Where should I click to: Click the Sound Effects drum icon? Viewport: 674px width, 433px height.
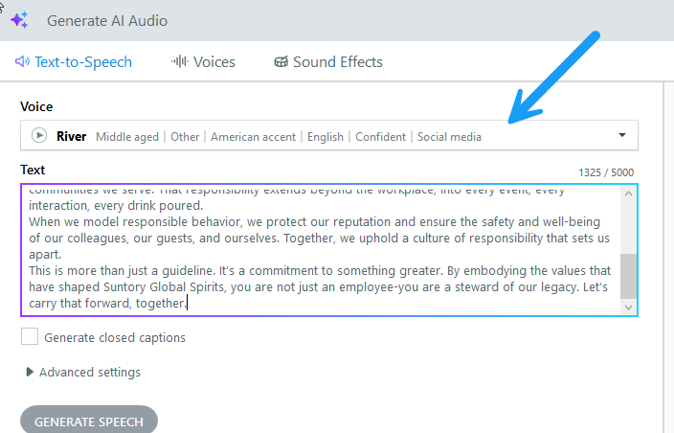[281, 62]
